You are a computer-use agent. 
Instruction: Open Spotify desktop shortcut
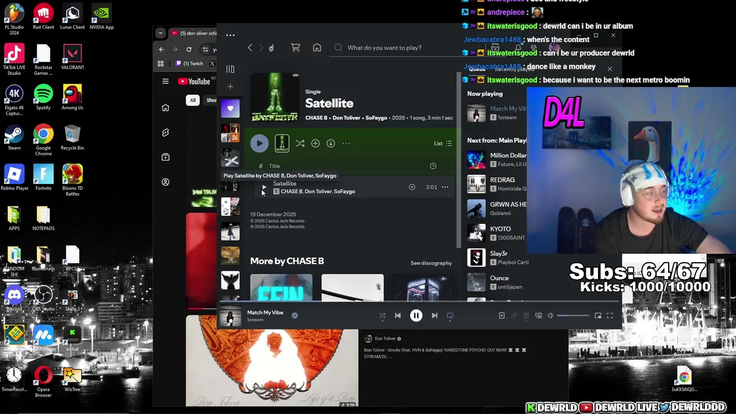[x=43, y=97]
